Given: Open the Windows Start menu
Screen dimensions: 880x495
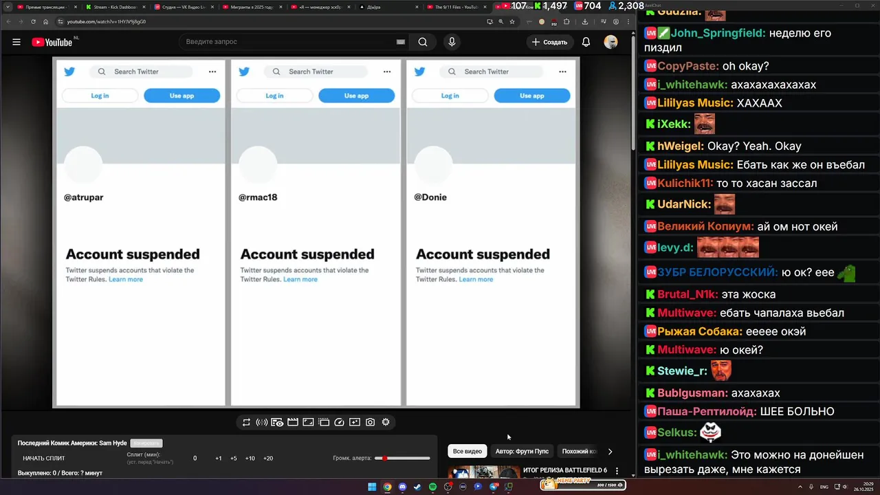Looking at the screenshot, I should 372,487.
